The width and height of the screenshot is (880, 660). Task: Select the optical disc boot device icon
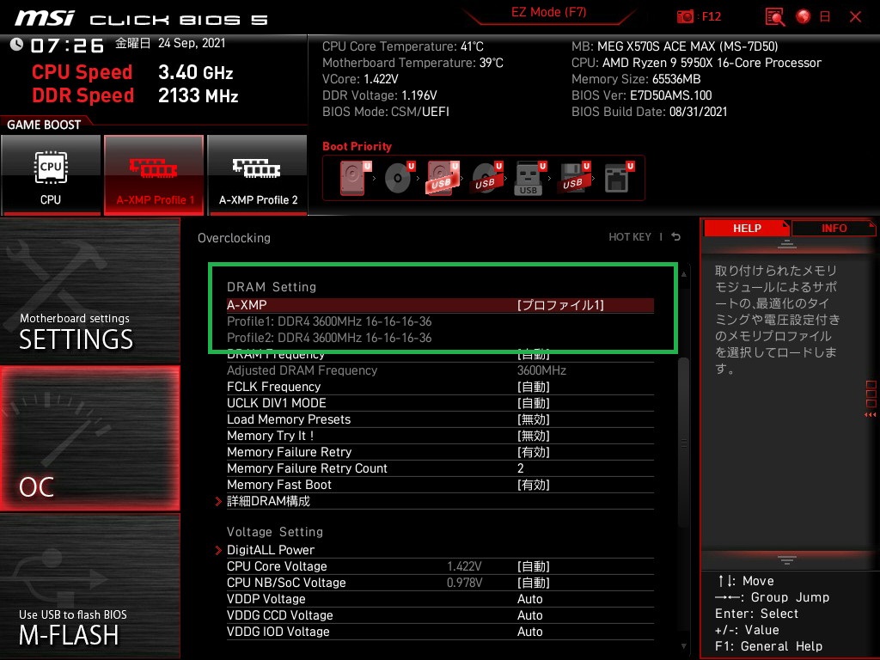(399, 178)
